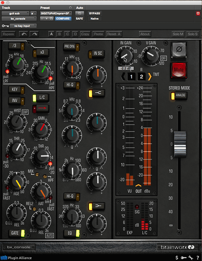The image size is (202, 261).
Task: Click the undo arrow button
Action: (24, 34)
